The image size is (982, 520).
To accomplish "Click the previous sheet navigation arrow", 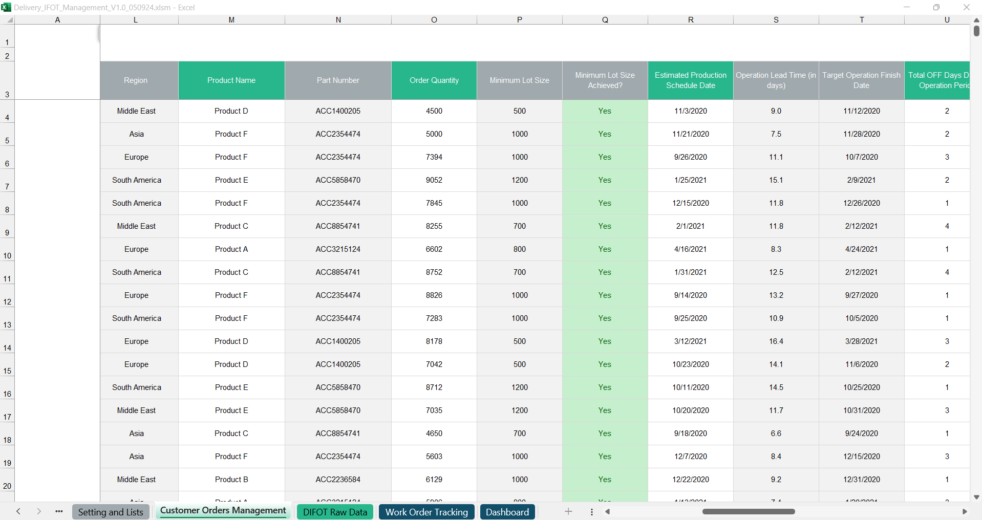I will click(x=18, y=512).
